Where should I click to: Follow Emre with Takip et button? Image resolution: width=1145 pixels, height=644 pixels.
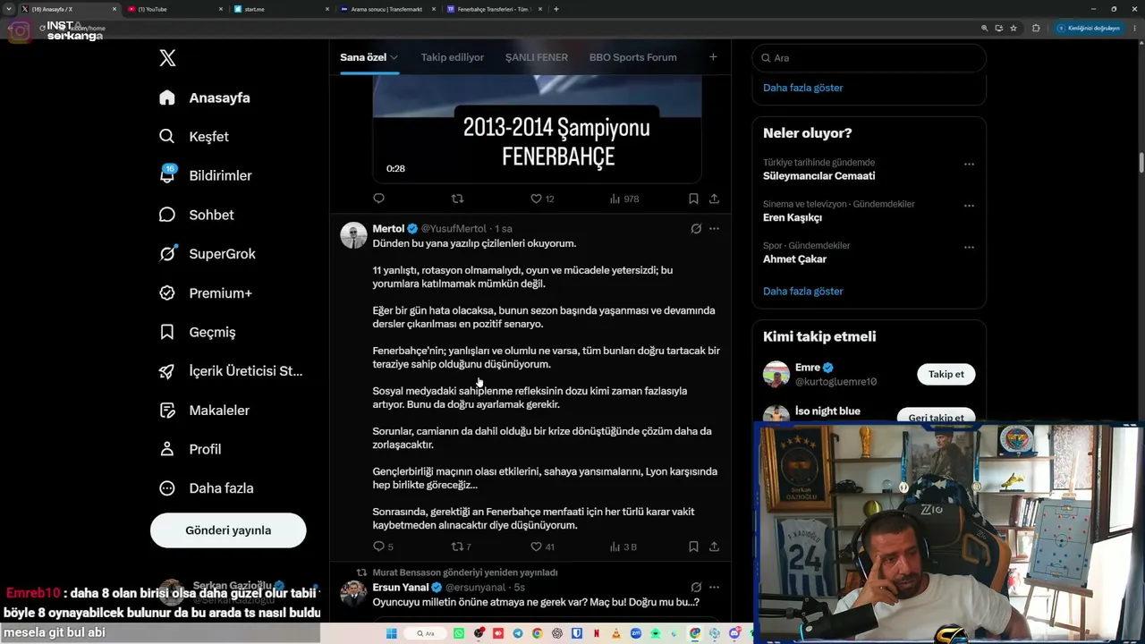[946, 374]
